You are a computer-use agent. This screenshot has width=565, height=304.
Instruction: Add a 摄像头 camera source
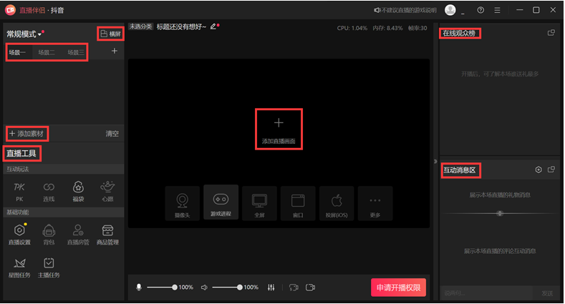point(183,203)
